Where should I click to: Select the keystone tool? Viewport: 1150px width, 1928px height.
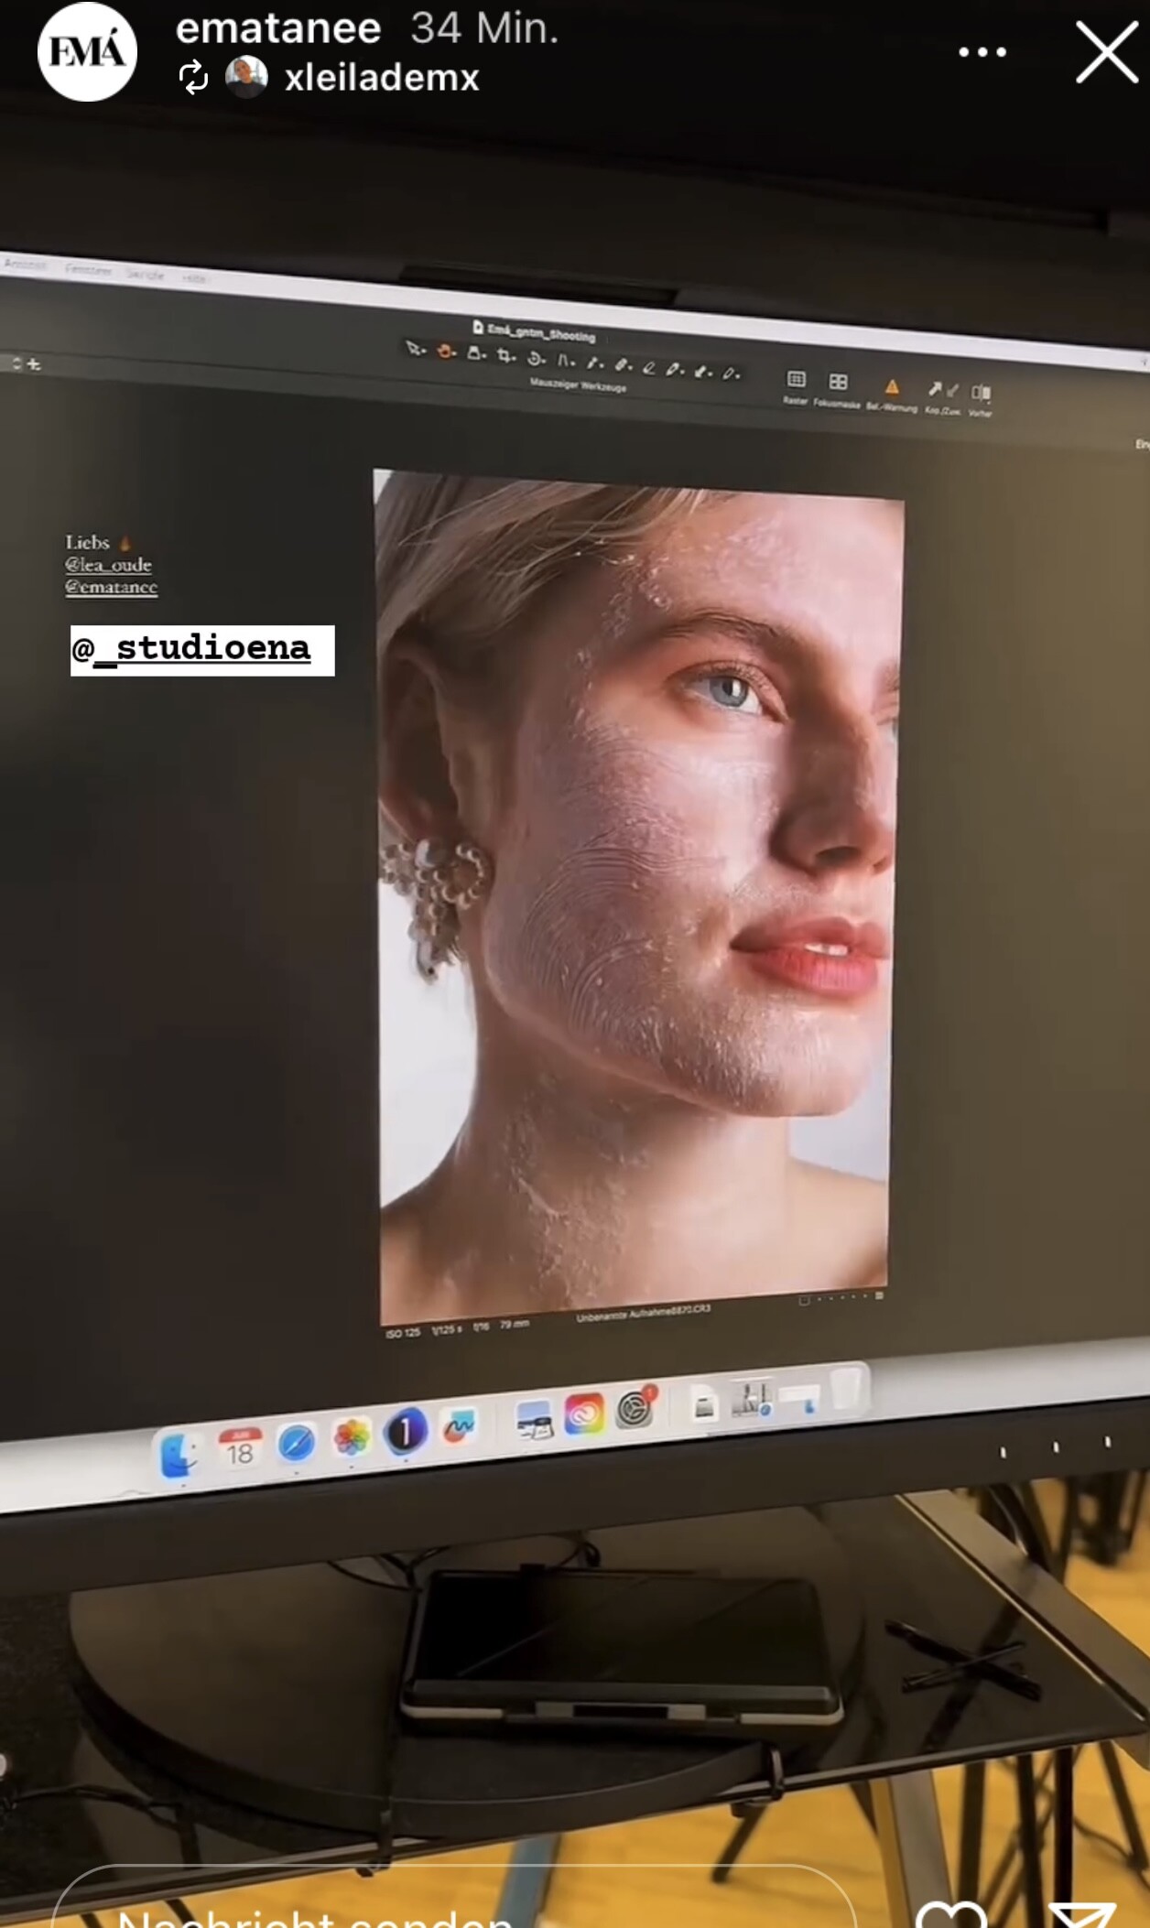(x=565, y=361)
